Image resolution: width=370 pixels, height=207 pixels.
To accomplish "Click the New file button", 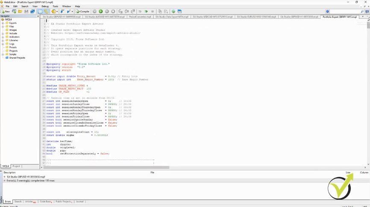I will [6, 12].
